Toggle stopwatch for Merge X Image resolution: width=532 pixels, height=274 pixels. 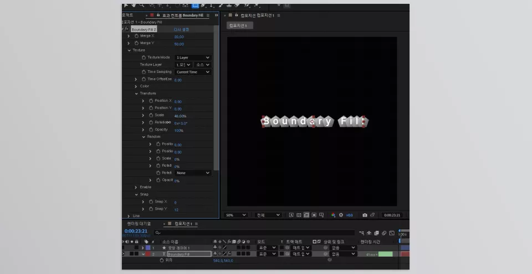(x=136, y=36)
